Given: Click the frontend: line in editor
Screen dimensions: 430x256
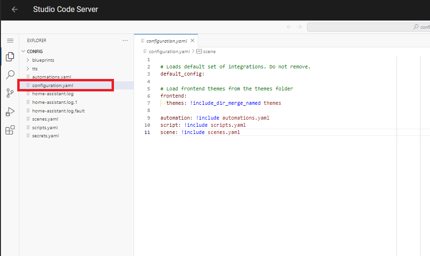Looking at the screenshot, I should coord(173,96).
